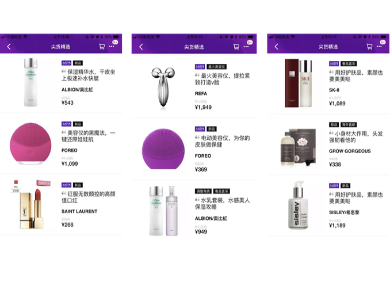Open shopping cart in left screen header
Viewport: 390px width, 293px height.
(102, 47)
